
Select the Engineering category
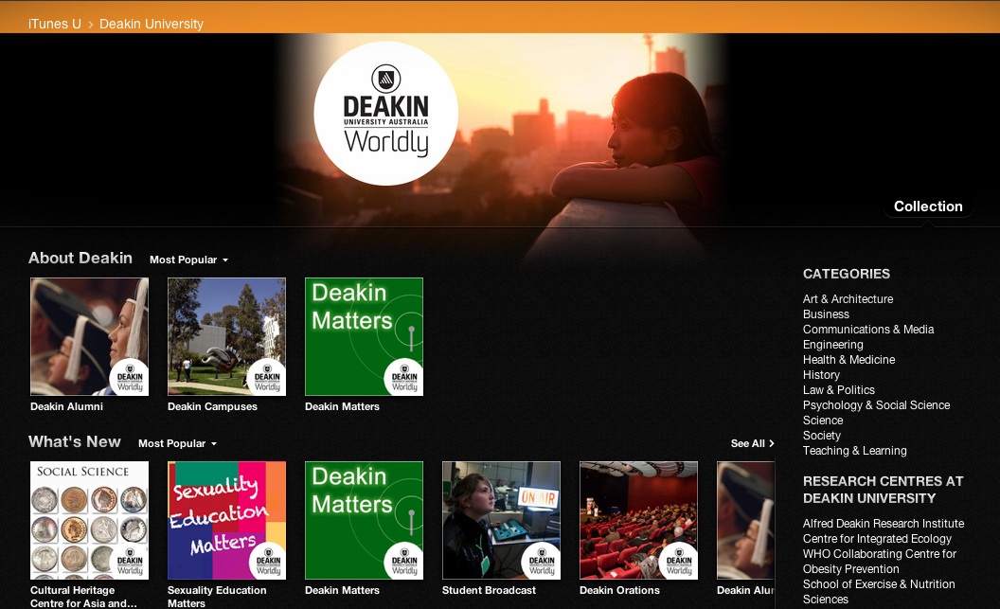(833, 345)
